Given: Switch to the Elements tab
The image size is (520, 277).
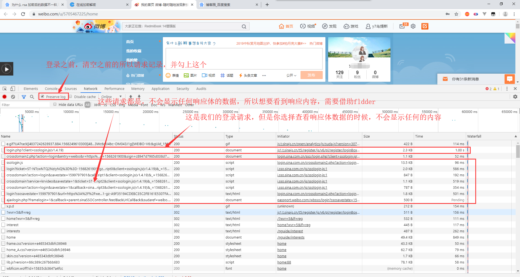Looking at the screenshot, I should (x=31, y=89).
